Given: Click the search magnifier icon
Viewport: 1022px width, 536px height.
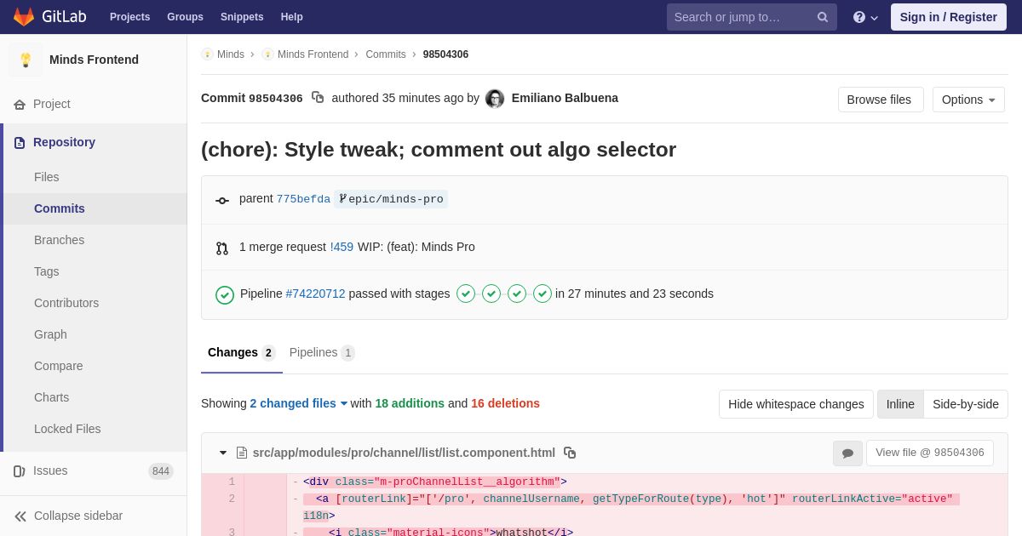Looking at the screenshot, I should click(823, 17).
